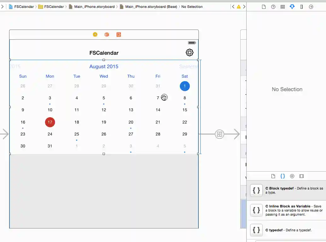Viewport: 326px width, 242px height.
Task: Select the Attributes inspector icon
Action: (292, 7)
